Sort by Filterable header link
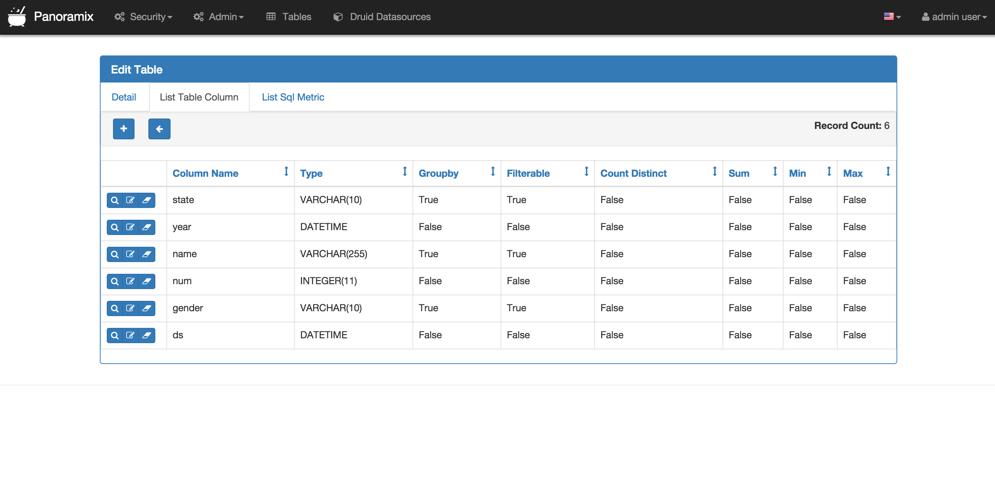The image size is (995, 479). (x=528, y=173)
